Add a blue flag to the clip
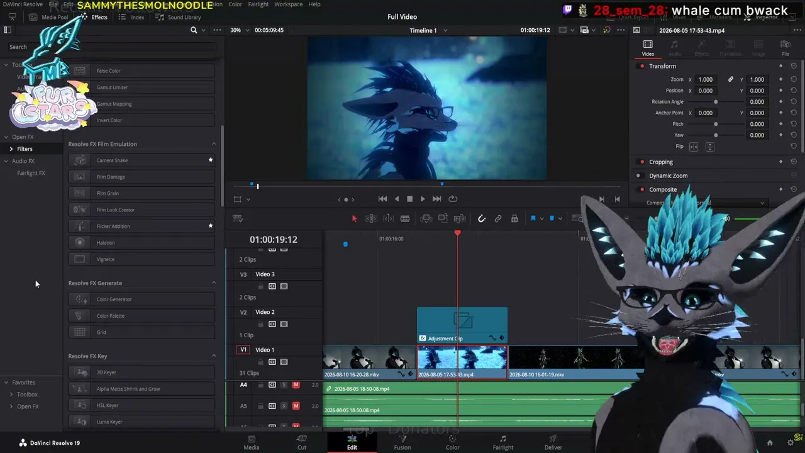805x453 pixels. pyautogui.click(x=533, y=218)
